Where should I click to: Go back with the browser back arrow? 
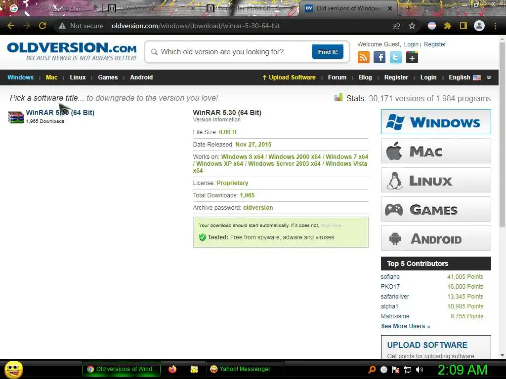[11, 26]
